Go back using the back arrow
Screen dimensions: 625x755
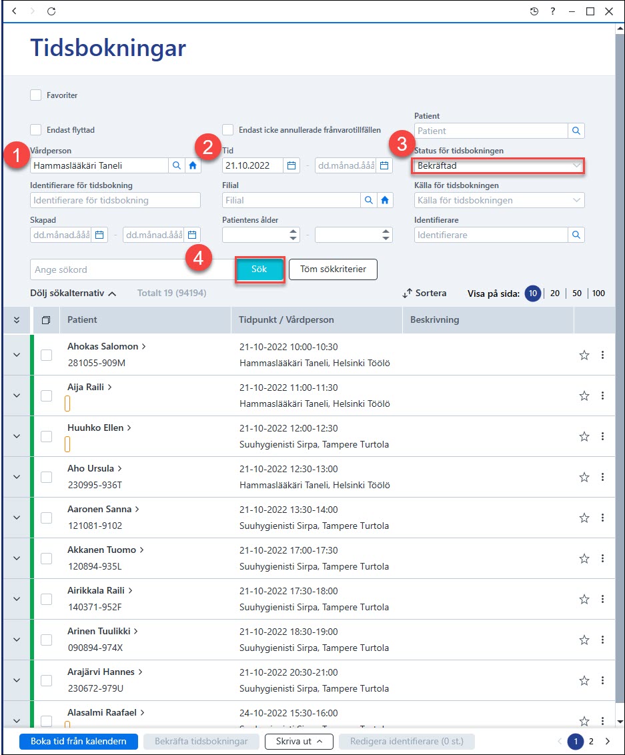(x=14, y=11)
